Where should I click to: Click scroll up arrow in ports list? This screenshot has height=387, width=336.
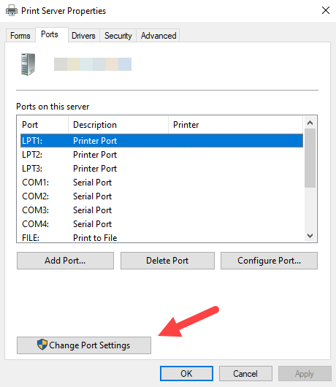(x=310, y=123)
